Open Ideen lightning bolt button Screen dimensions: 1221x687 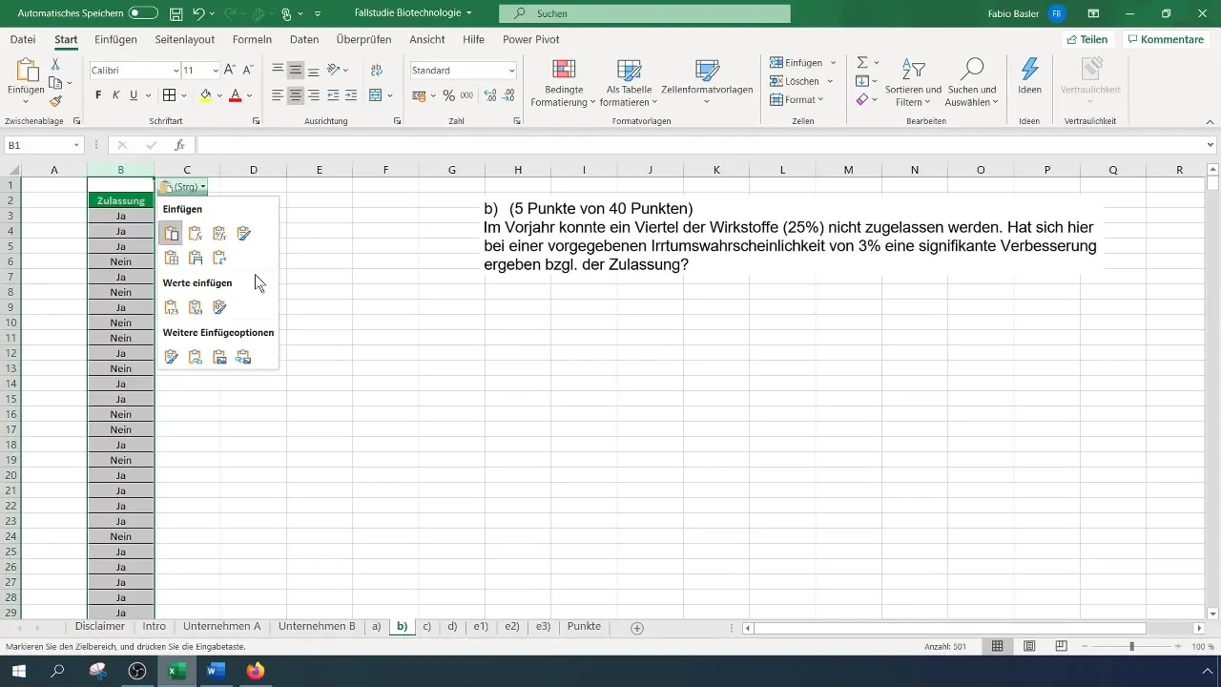pos(1029,76)
